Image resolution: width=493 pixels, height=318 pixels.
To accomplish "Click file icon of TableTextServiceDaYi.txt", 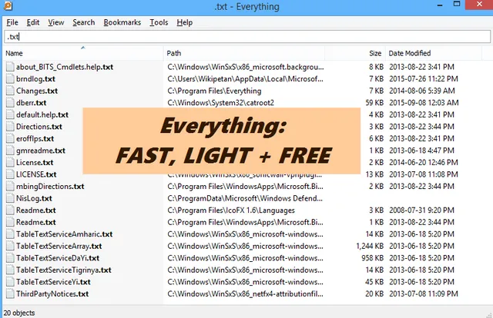I will (x=10, y=258).
